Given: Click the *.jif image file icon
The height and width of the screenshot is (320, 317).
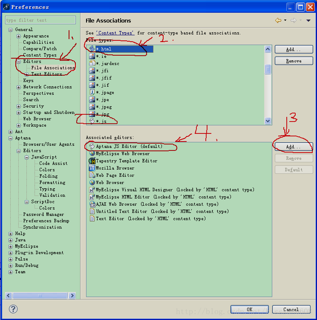Looking at the screenshot, I should tap(92, 85).
